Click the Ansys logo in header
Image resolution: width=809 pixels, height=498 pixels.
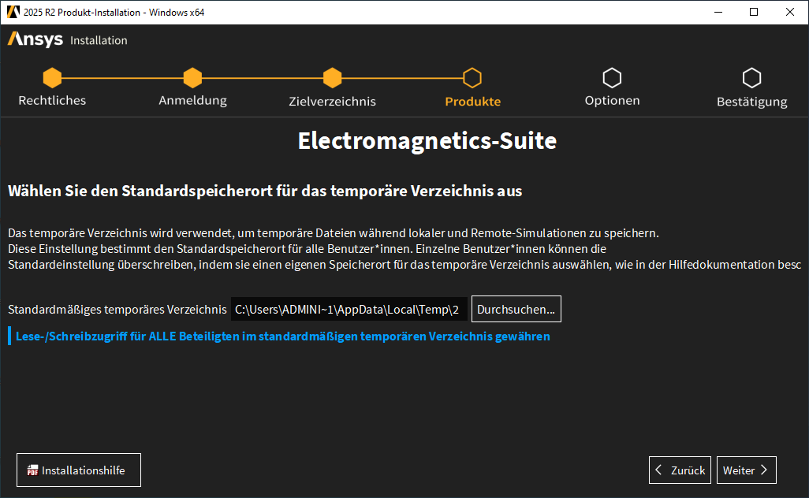click(x=35, y=39)
